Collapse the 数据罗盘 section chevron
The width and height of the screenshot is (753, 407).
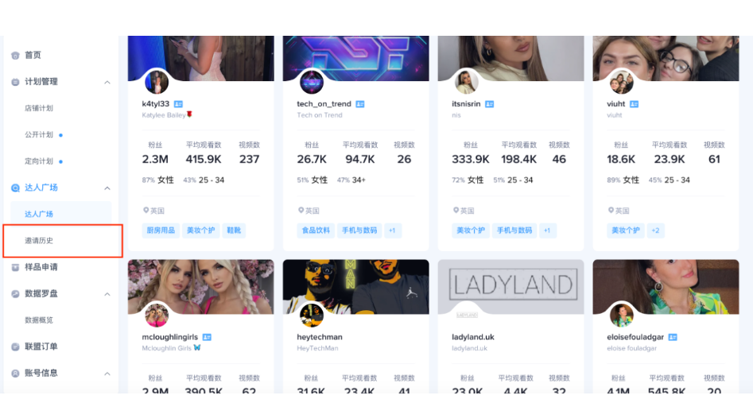(107, 294)
